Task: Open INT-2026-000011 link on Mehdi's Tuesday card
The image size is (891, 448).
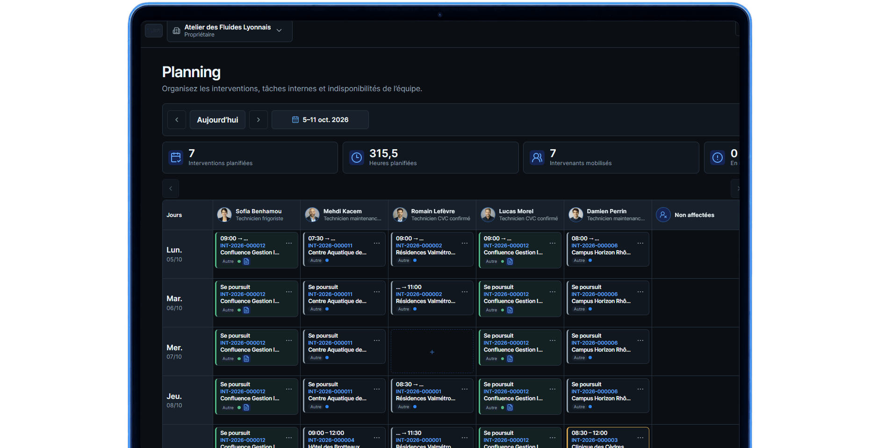Action: 331,294
